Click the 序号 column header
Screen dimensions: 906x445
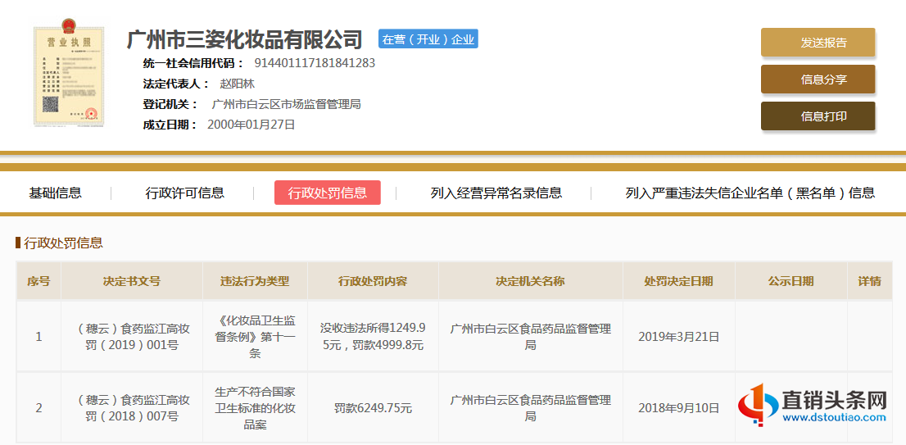[39, 281]
